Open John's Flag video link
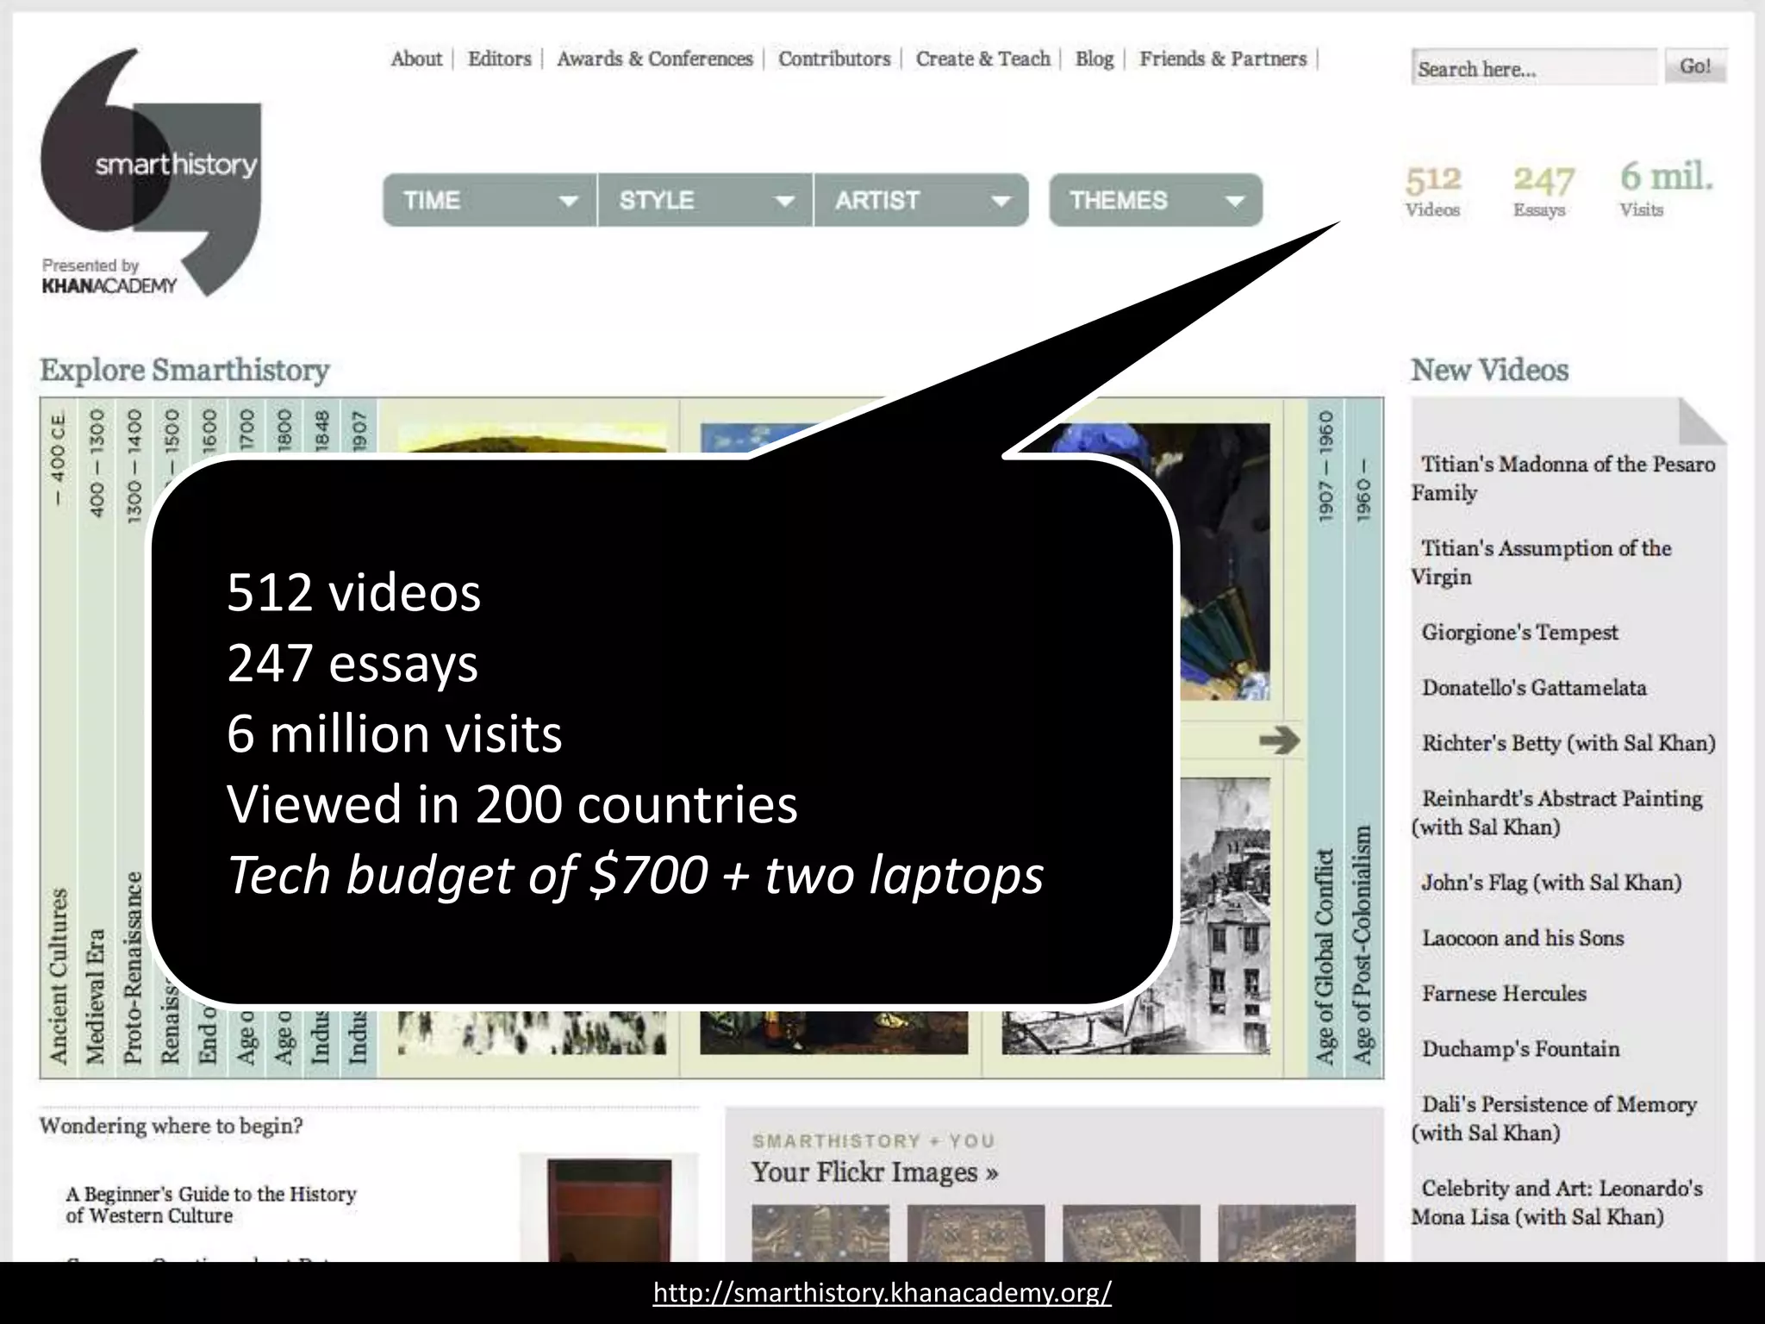The image size is (1765, 1324). pos(1551,882)
